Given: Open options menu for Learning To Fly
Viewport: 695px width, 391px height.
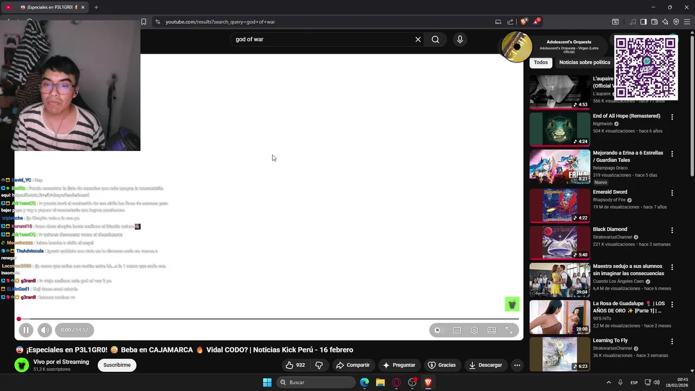Looking at the screenshot, I should 672,342.
